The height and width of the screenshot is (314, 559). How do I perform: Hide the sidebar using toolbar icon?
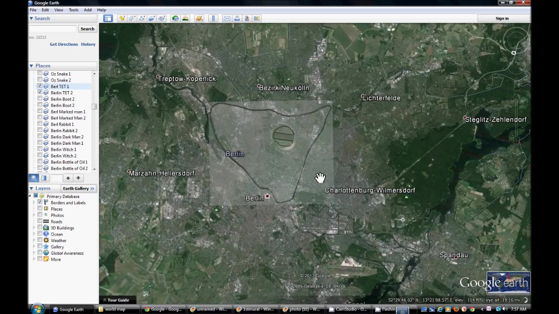108,18
